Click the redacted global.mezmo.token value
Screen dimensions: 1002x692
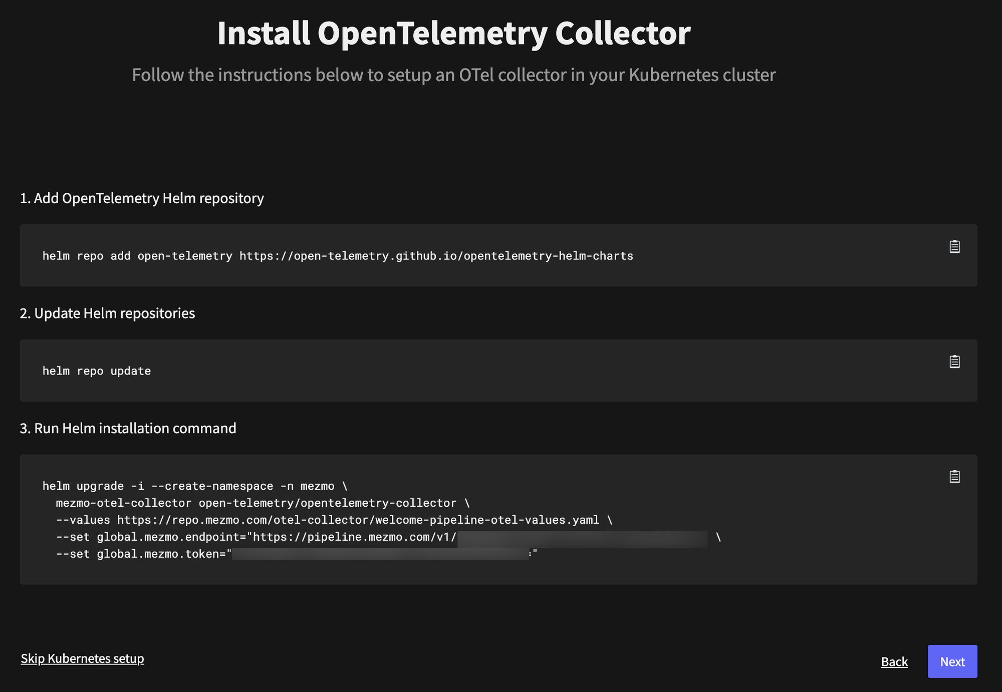pos(381,554)
